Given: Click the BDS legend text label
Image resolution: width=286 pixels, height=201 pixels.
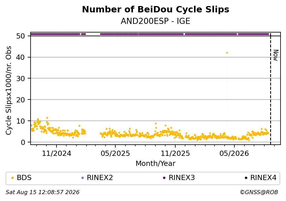Looking at the screenshot, I should pos(24,178).
